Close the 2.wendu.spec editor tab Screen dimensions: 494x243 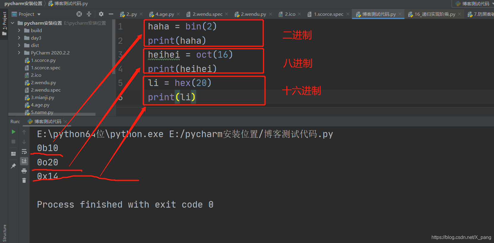[227, 14]
